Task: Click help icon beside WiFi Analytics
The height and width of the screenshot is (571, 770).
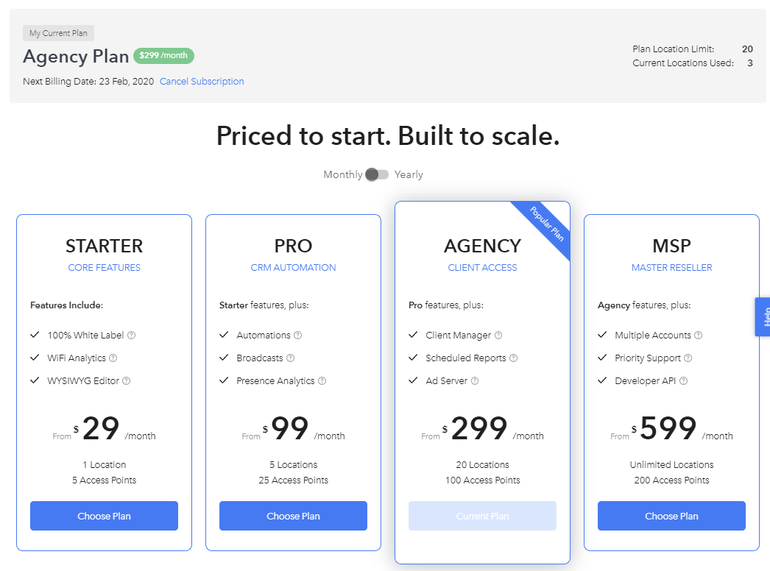Action: (113, 358)
